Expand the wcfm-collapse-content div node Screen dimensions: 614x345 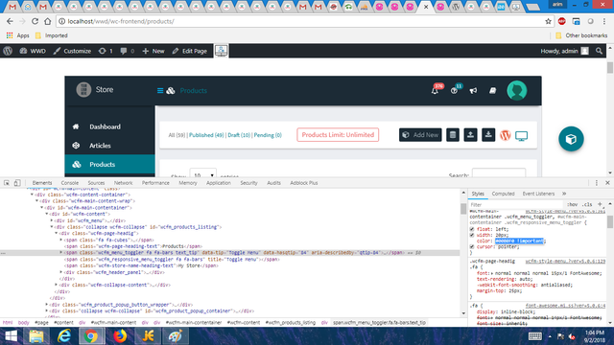click(x=57, y=286)
